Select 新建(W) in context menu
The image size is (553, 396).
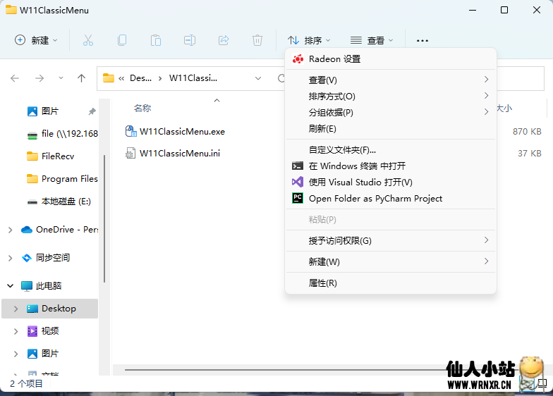pyautogui.click(x=391, y=262)
